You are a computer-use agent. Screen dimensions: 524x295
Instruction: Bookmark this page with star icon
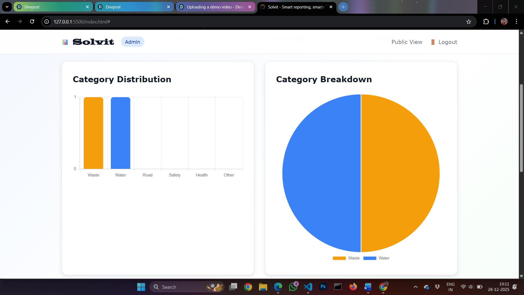click(x=469, y=22)
